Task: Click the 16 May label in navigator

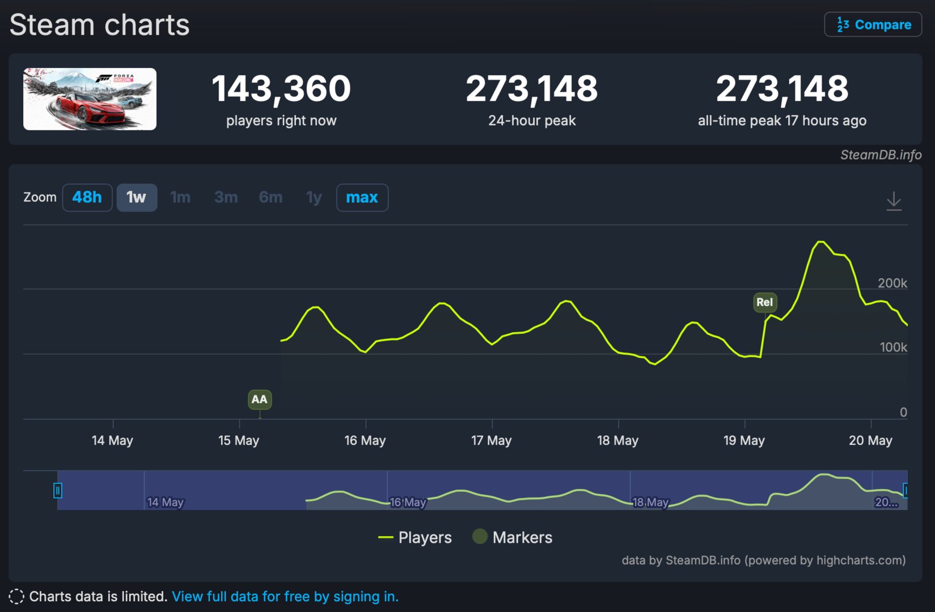Action: click(x=408, y=502)
